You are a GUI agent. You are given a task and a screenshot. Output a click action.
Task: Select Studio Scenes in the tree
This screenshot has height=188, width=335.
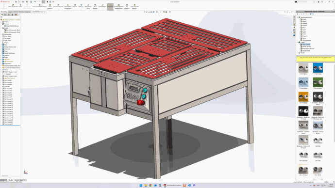[306, 47]
